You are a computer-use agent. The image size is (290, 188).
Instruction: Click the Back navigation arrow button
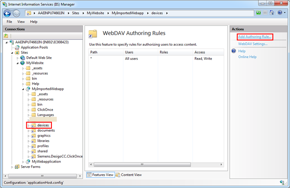point(7,13)
